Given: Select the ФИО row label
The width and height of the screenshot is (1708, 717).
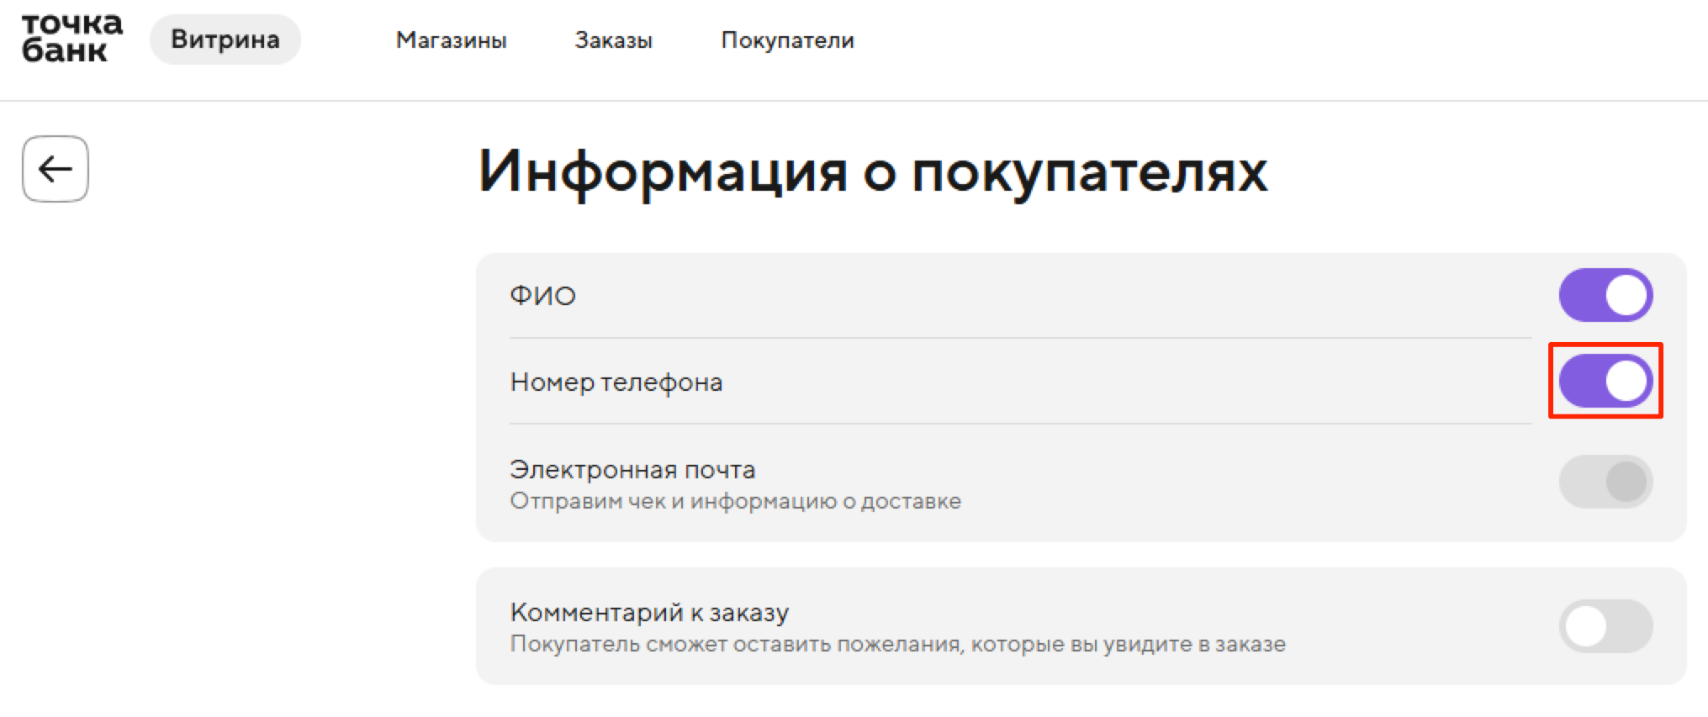Looking at the screenshot, I should [x=543, y=296].
